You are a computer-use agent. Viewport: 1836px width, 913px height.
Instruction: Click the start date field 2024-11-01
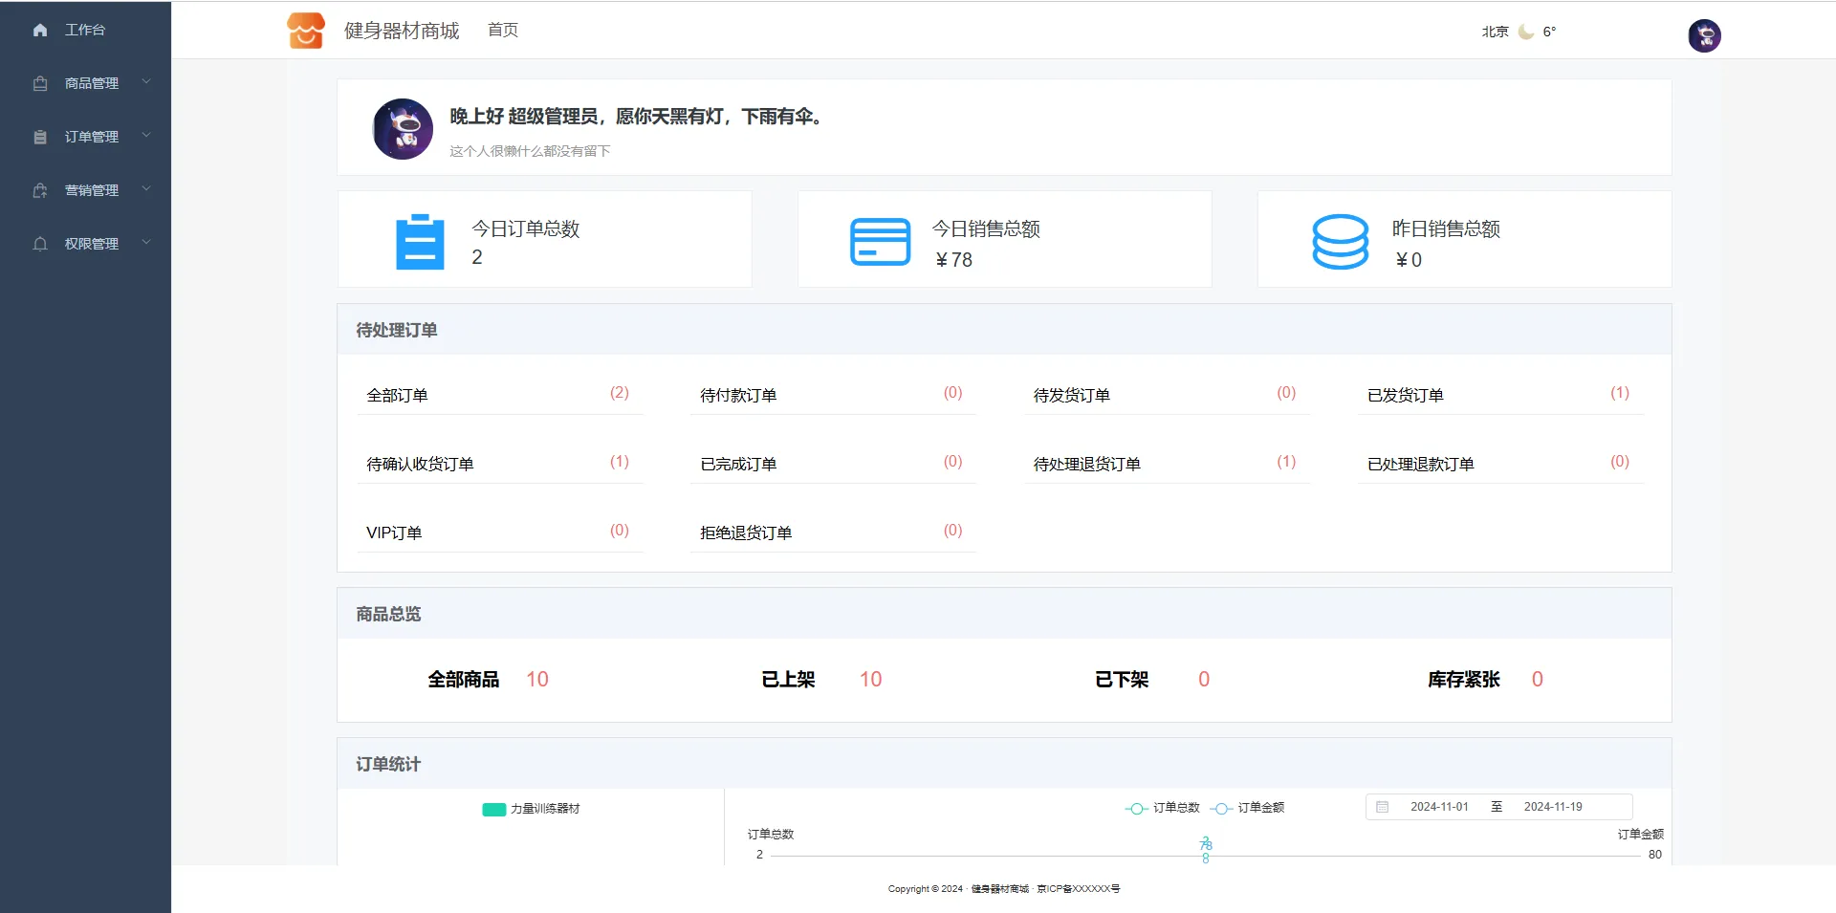[1438, 807]
